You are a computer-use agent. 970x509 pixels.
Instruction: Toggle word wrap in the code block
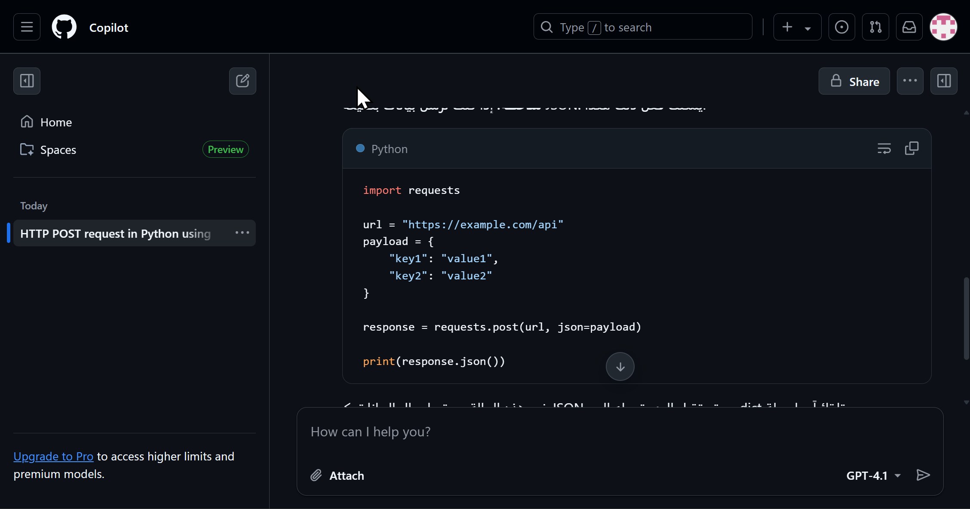[x=884, y=148]
